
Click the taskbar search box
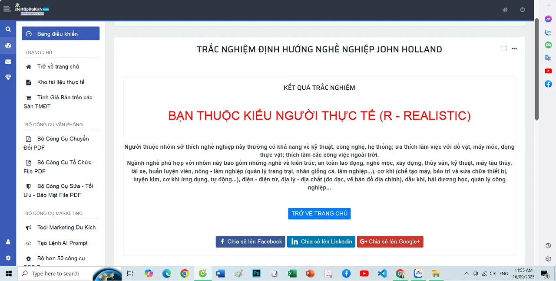coord(69,274)
